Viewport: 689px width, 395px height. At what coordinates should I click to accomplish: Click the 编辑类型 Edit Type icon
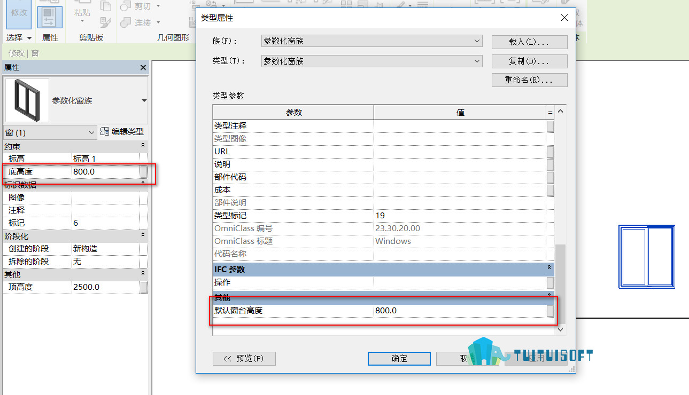click(x=105, y=132)
